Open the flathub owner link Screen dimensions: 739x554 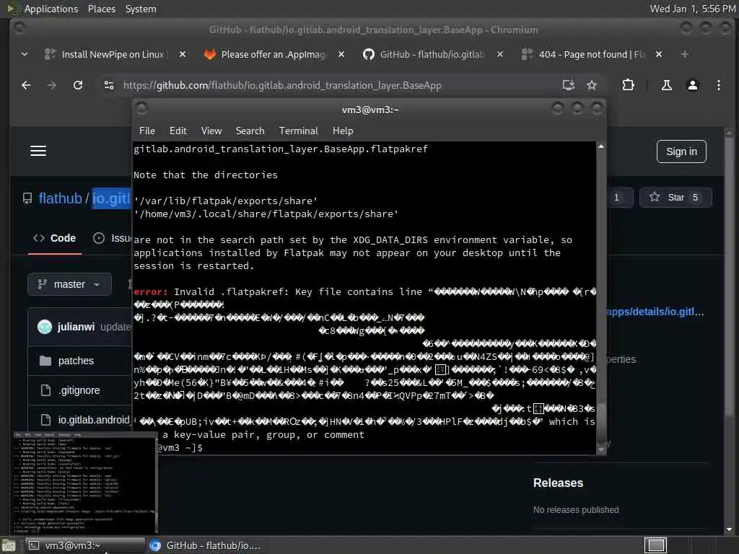coord(61,198)
